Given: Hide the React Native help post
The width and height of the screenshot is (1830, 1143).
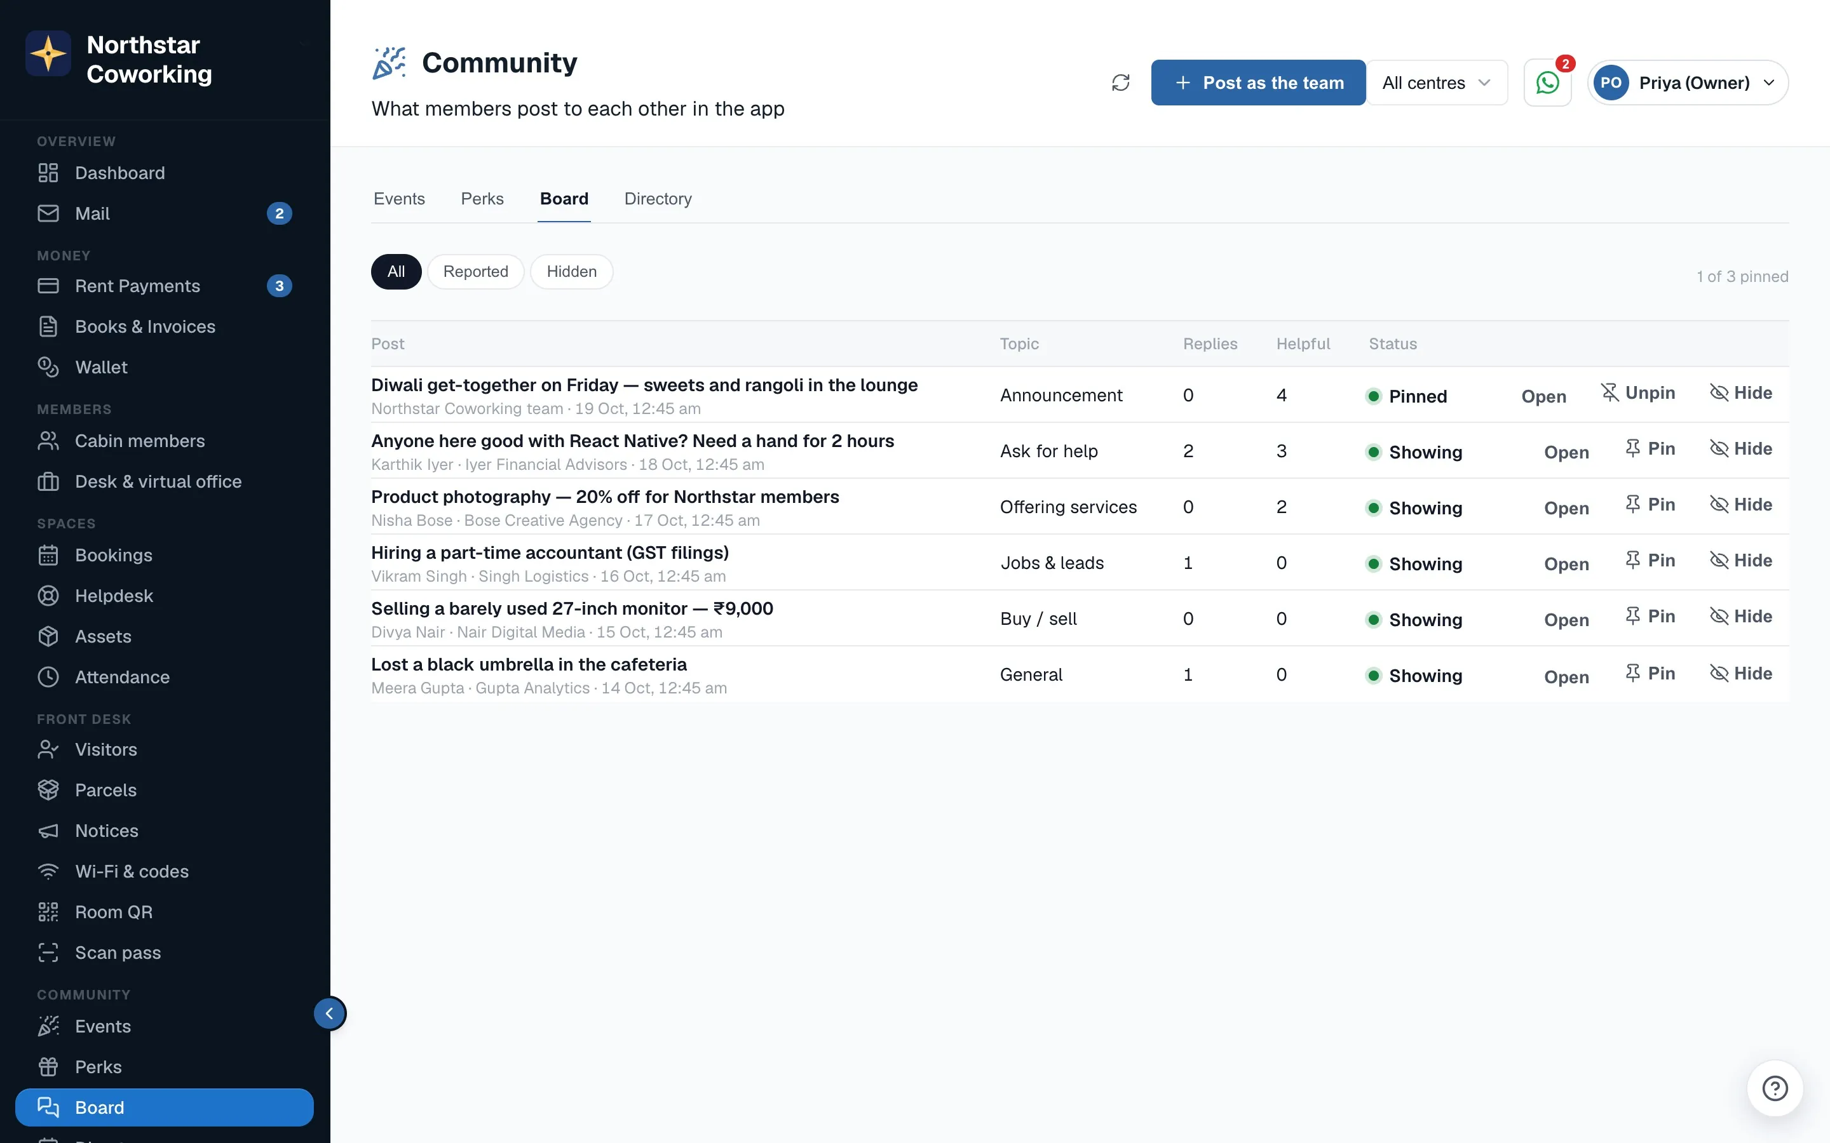Looking at the screenshot, I should (x=1741, y=449).
